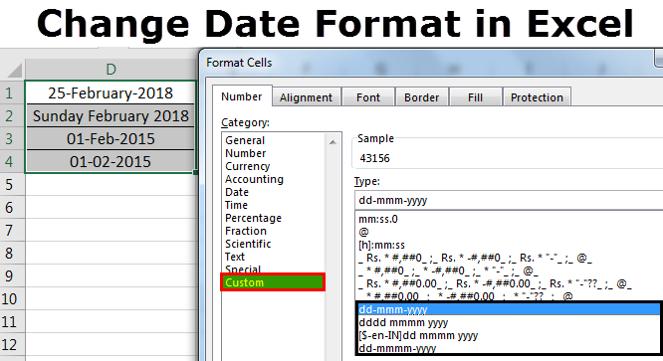Click the Sample value 43156
Screen dimensions: 663x361
(x=374, y=158)
